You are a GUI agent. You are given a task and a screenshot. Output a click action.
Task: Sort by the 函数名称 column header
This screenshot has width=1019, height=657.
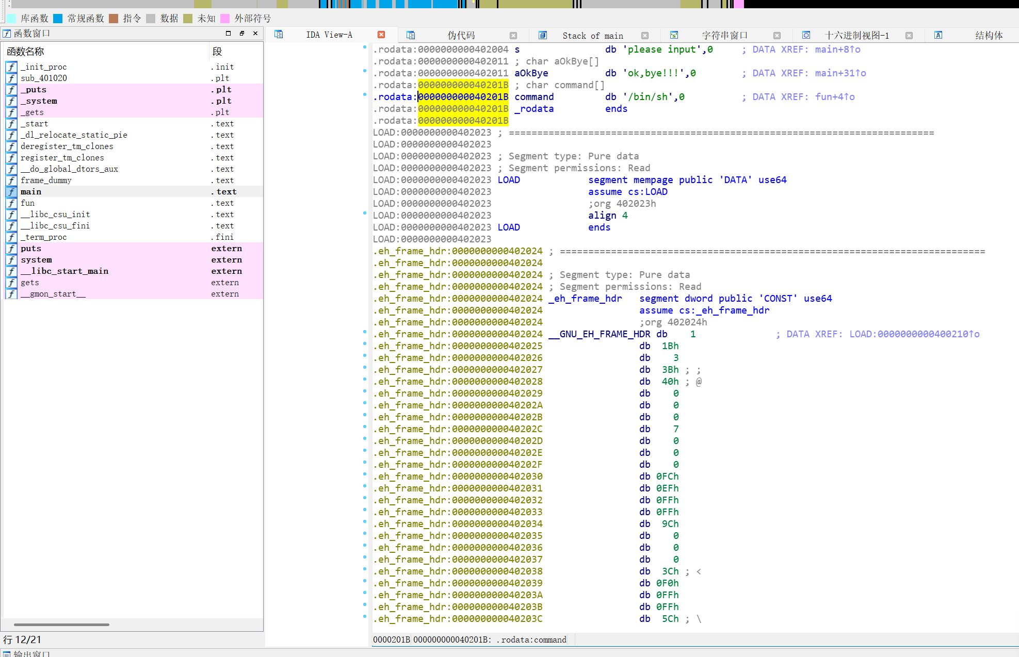pyautogui.click(x=26, y=52)
